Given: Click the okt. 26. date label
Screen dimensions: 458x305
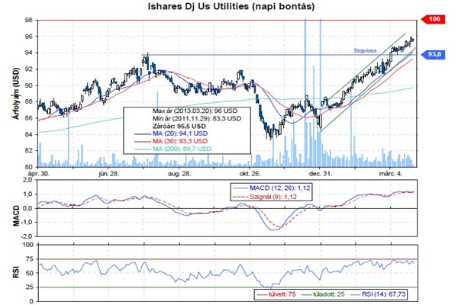Looking at the screenshot, I should (x=253, y=174).
